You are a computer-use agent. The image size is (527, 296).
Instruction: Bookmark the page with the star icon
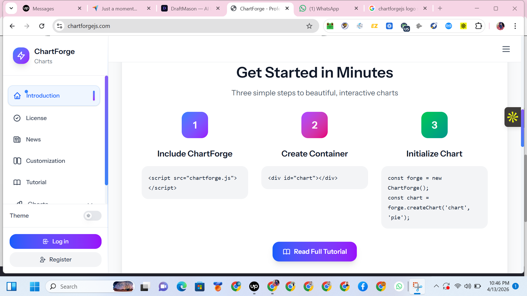[x=309, y=26]
